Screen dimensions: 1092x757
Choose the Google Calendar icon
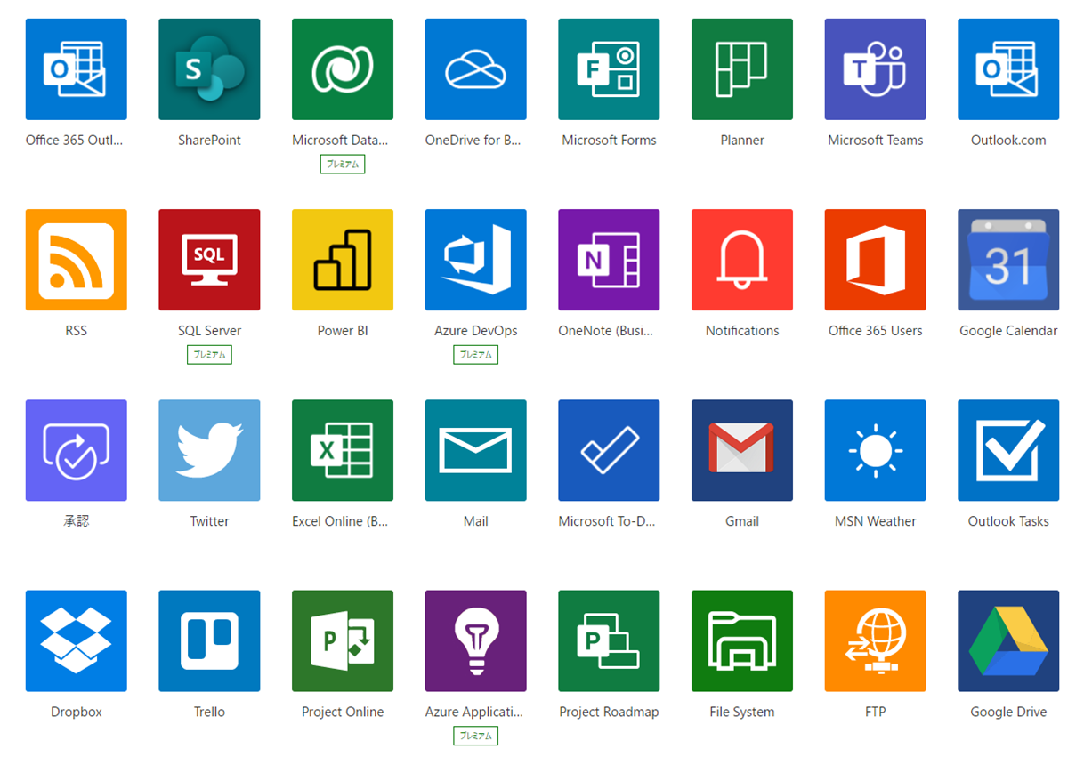point(1008,260)
